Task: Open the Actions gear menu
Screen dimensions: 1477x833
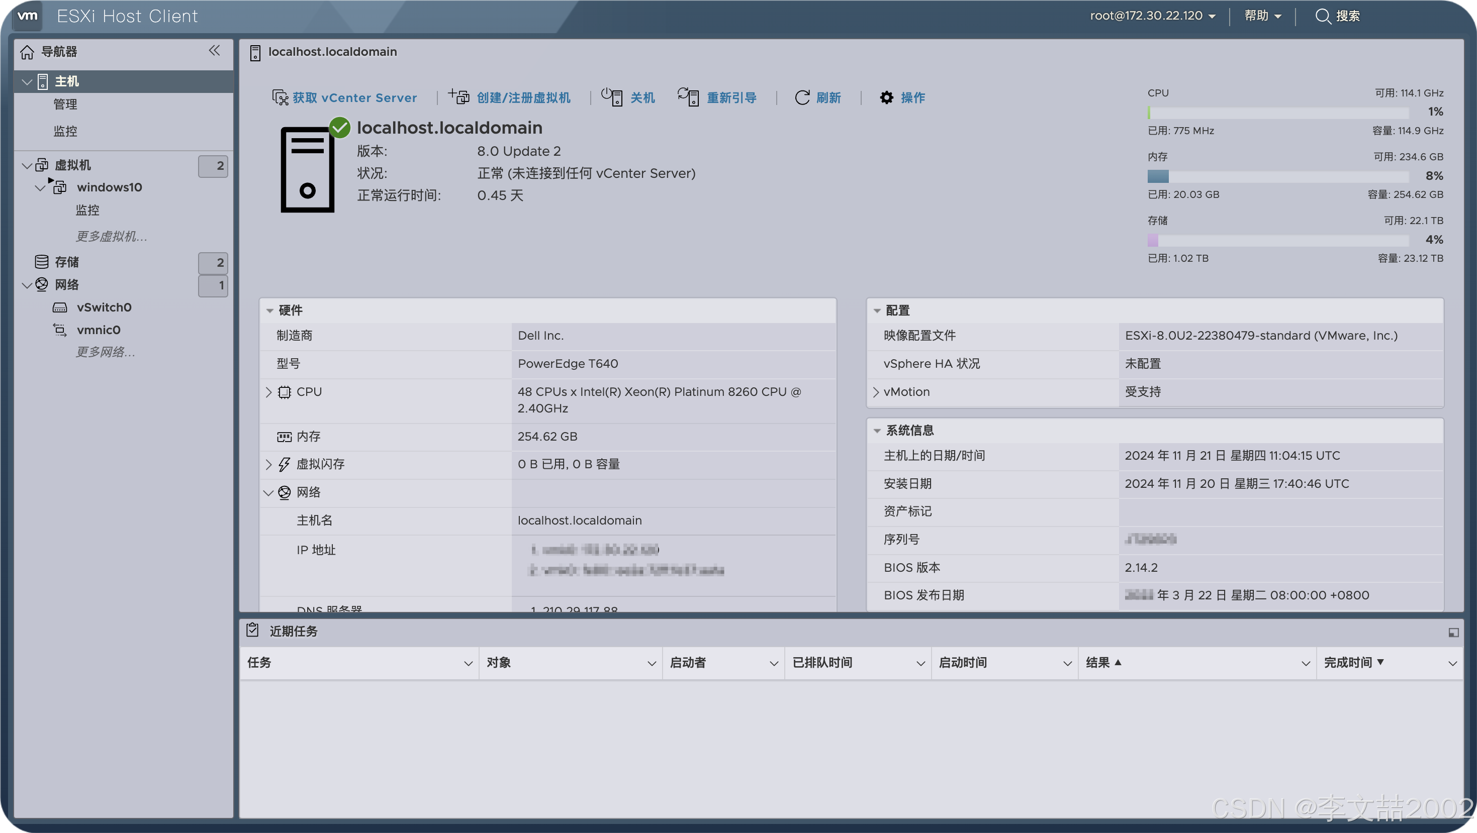Action: point(886,97)
